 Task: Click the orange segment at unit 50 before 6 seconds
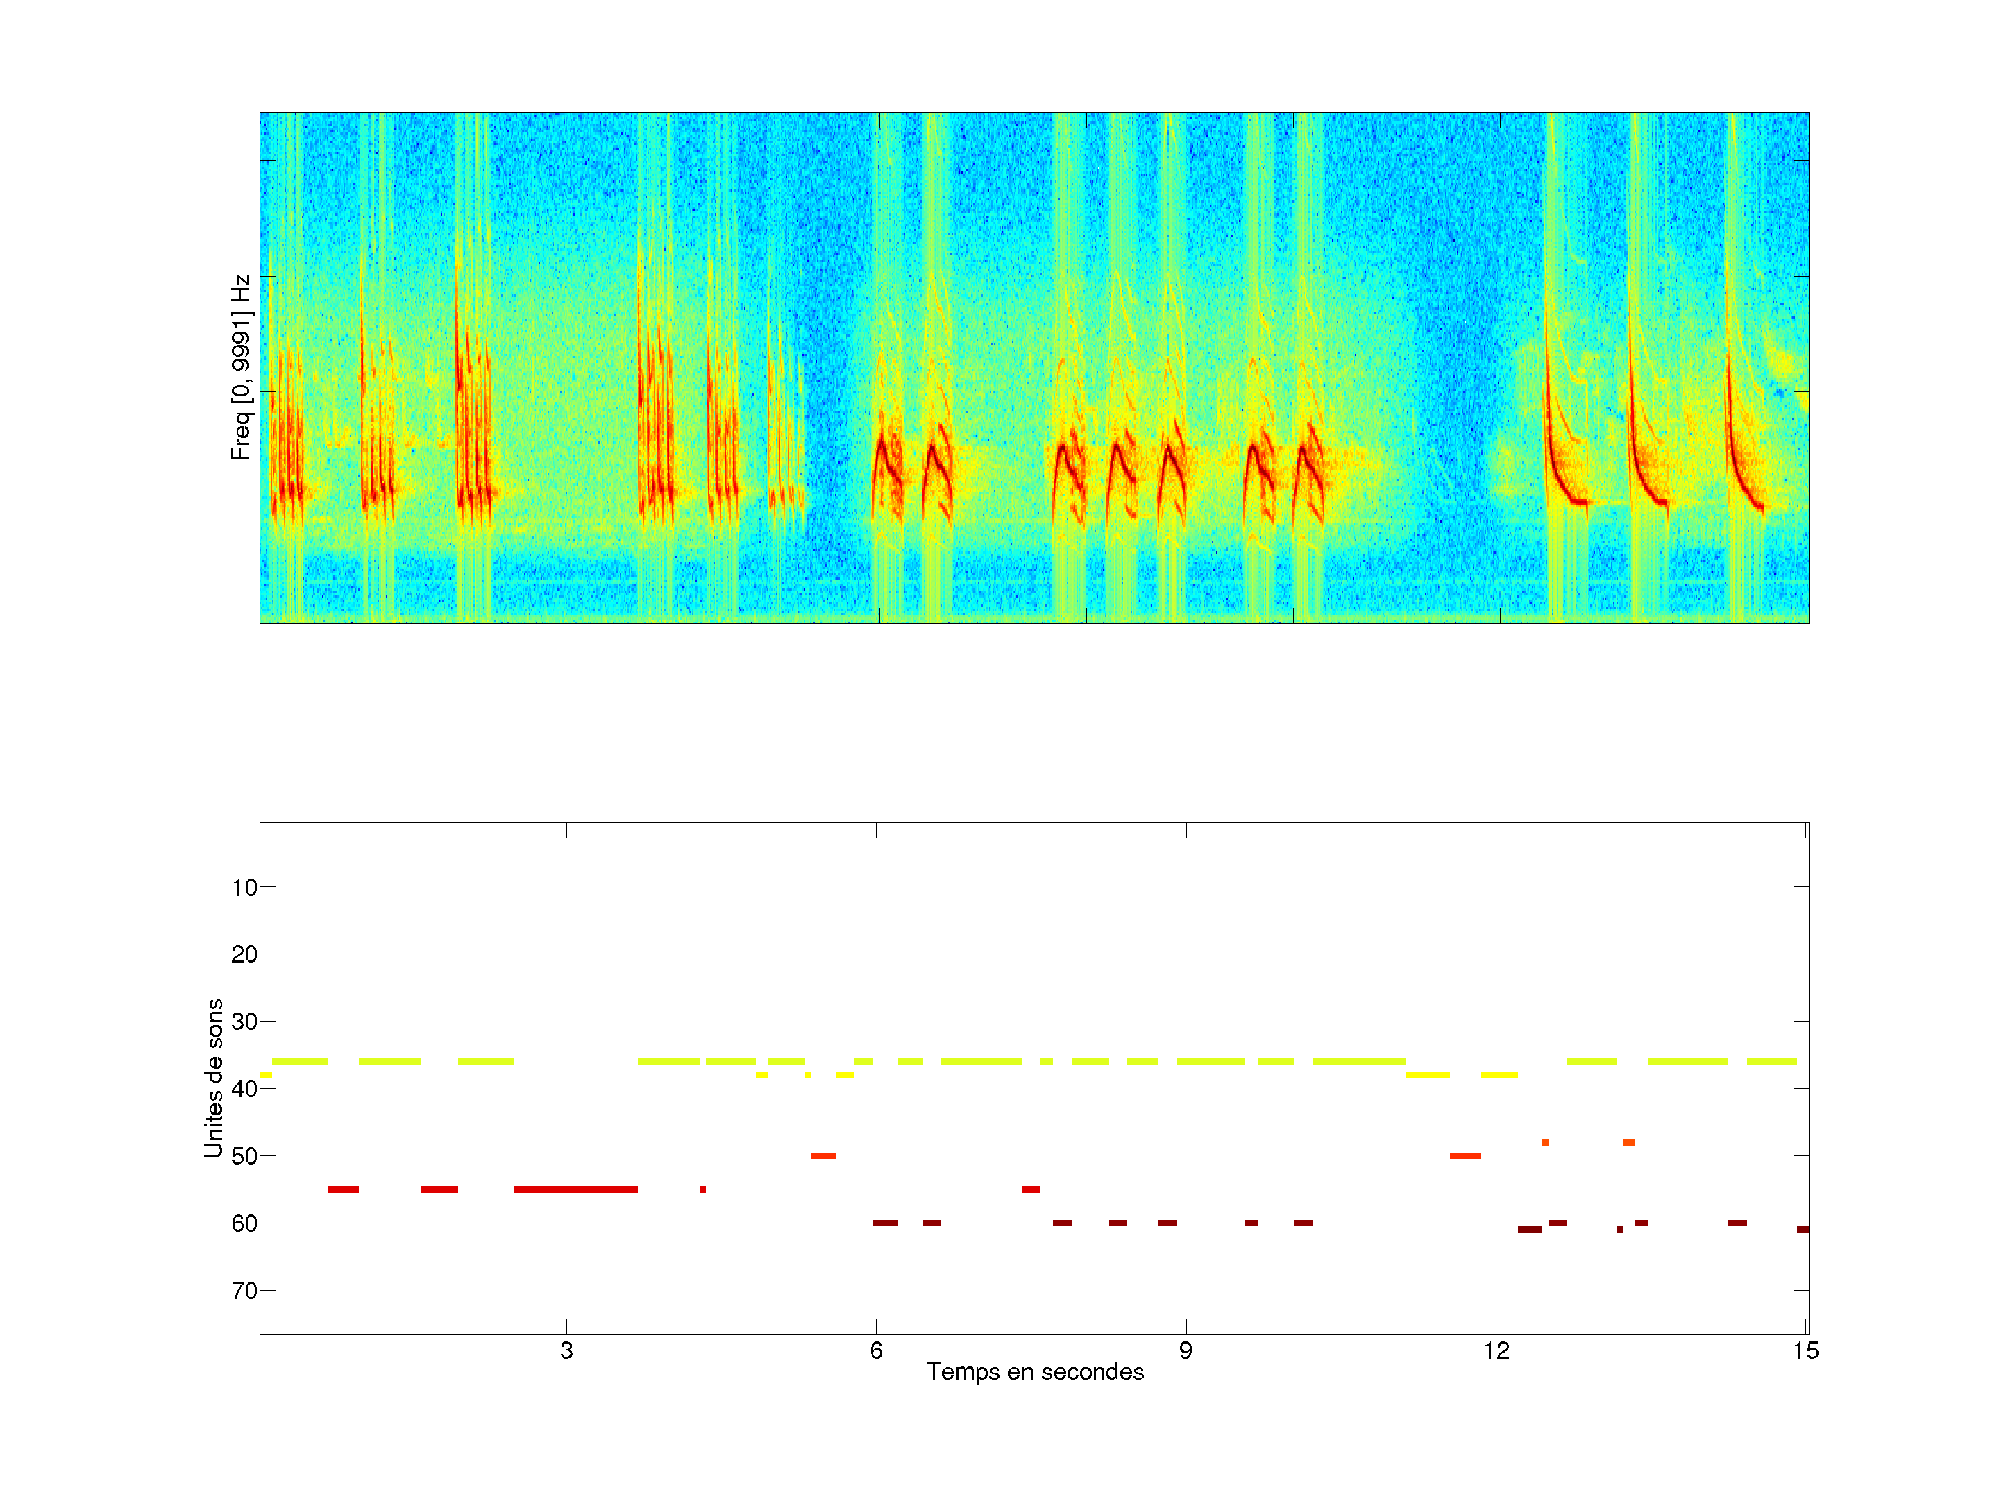click(823, 1155)
